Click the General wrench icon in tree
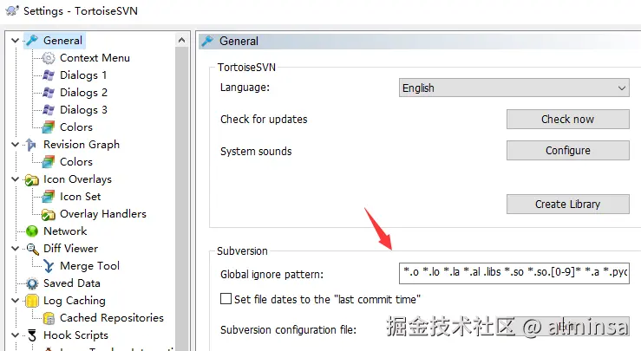Screen dimensions: 641x351 [31, 41]
